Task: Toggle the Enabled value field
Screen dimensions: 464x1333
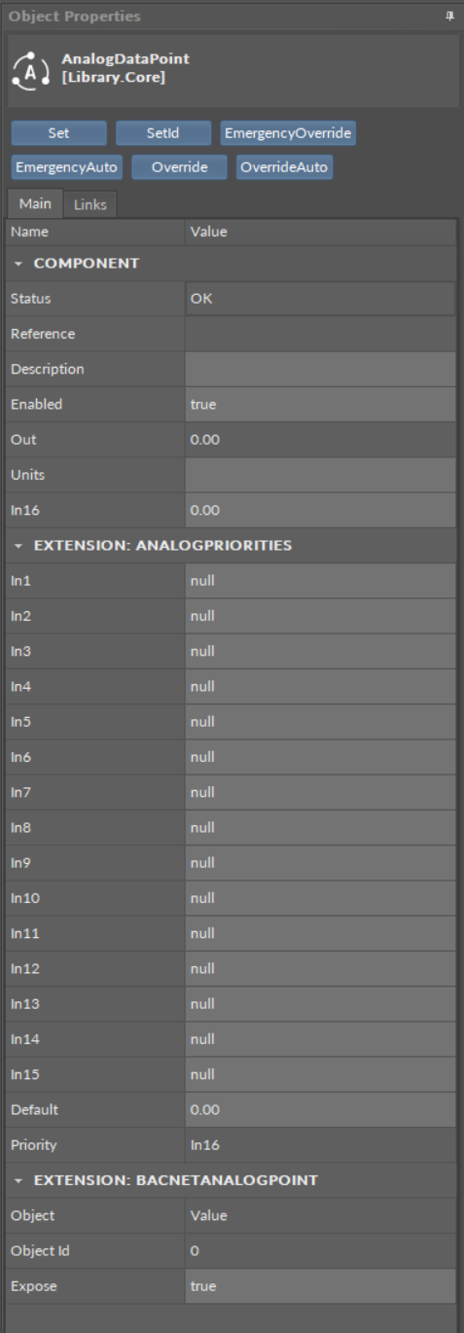Action: click(x=319, y=405)
